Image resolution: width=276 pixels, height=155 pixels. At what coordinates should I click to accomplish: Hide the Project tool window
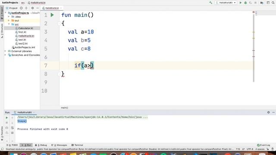coord(38,8)
